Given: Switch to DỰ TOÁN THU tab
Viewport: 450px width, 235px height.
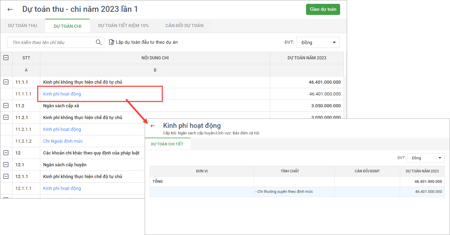Looking at the screenshot, I should point(22,26).
